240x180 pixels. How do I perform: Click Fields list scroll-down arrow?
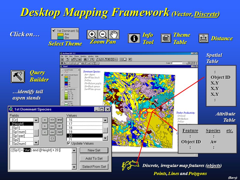pyautogui.click(x=36, y=143)
